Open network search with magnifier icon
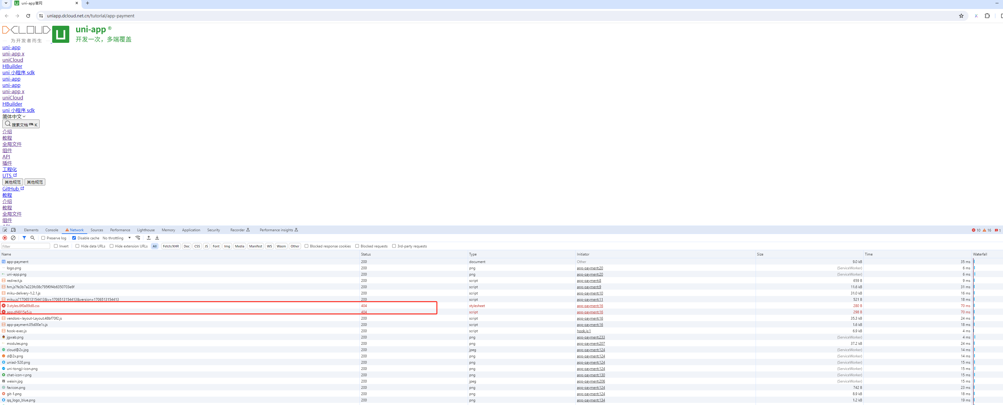The image size is (1003, 405). [33, 238]
